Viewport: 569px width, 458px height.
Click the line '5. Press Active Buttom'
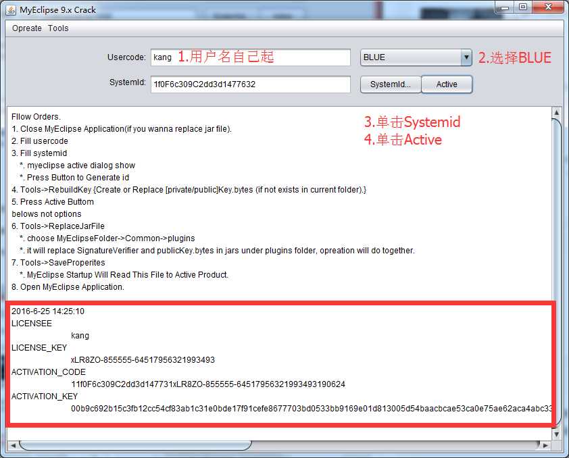coord(53,201)
